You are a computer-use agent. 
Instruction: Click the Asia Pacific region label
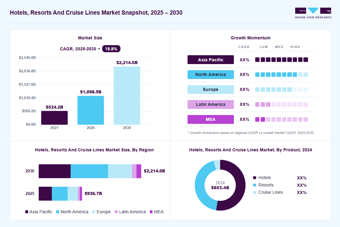tap(210, 60)
